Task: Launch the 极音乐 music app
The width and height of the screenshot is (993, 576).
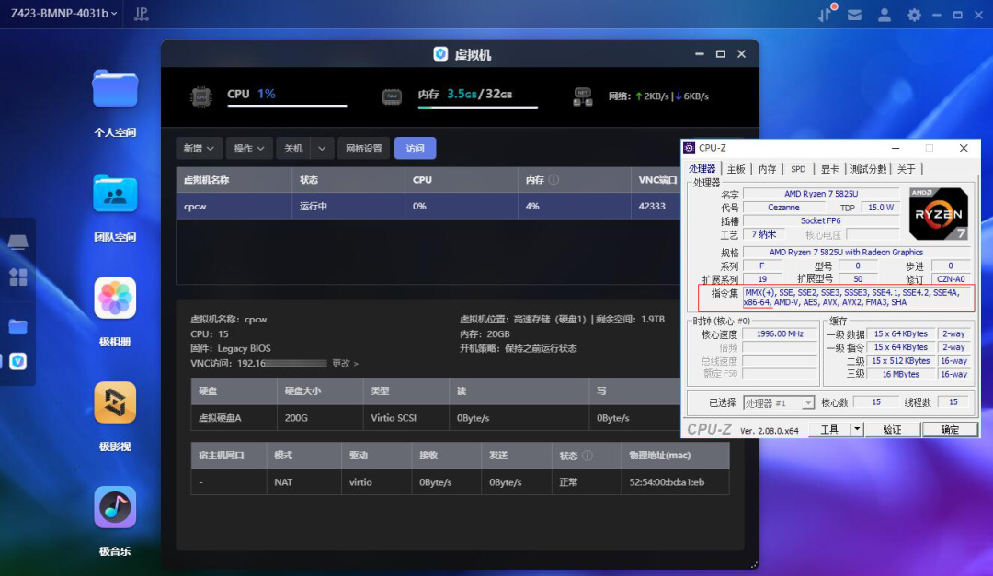Action: (x=115, y=507)
